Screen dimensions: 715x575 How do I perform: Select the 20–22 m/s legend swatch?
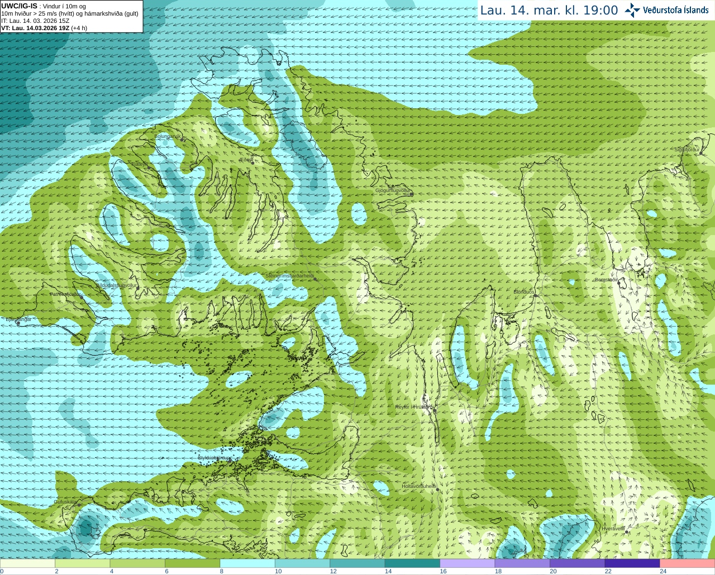(x=578, y=563)
